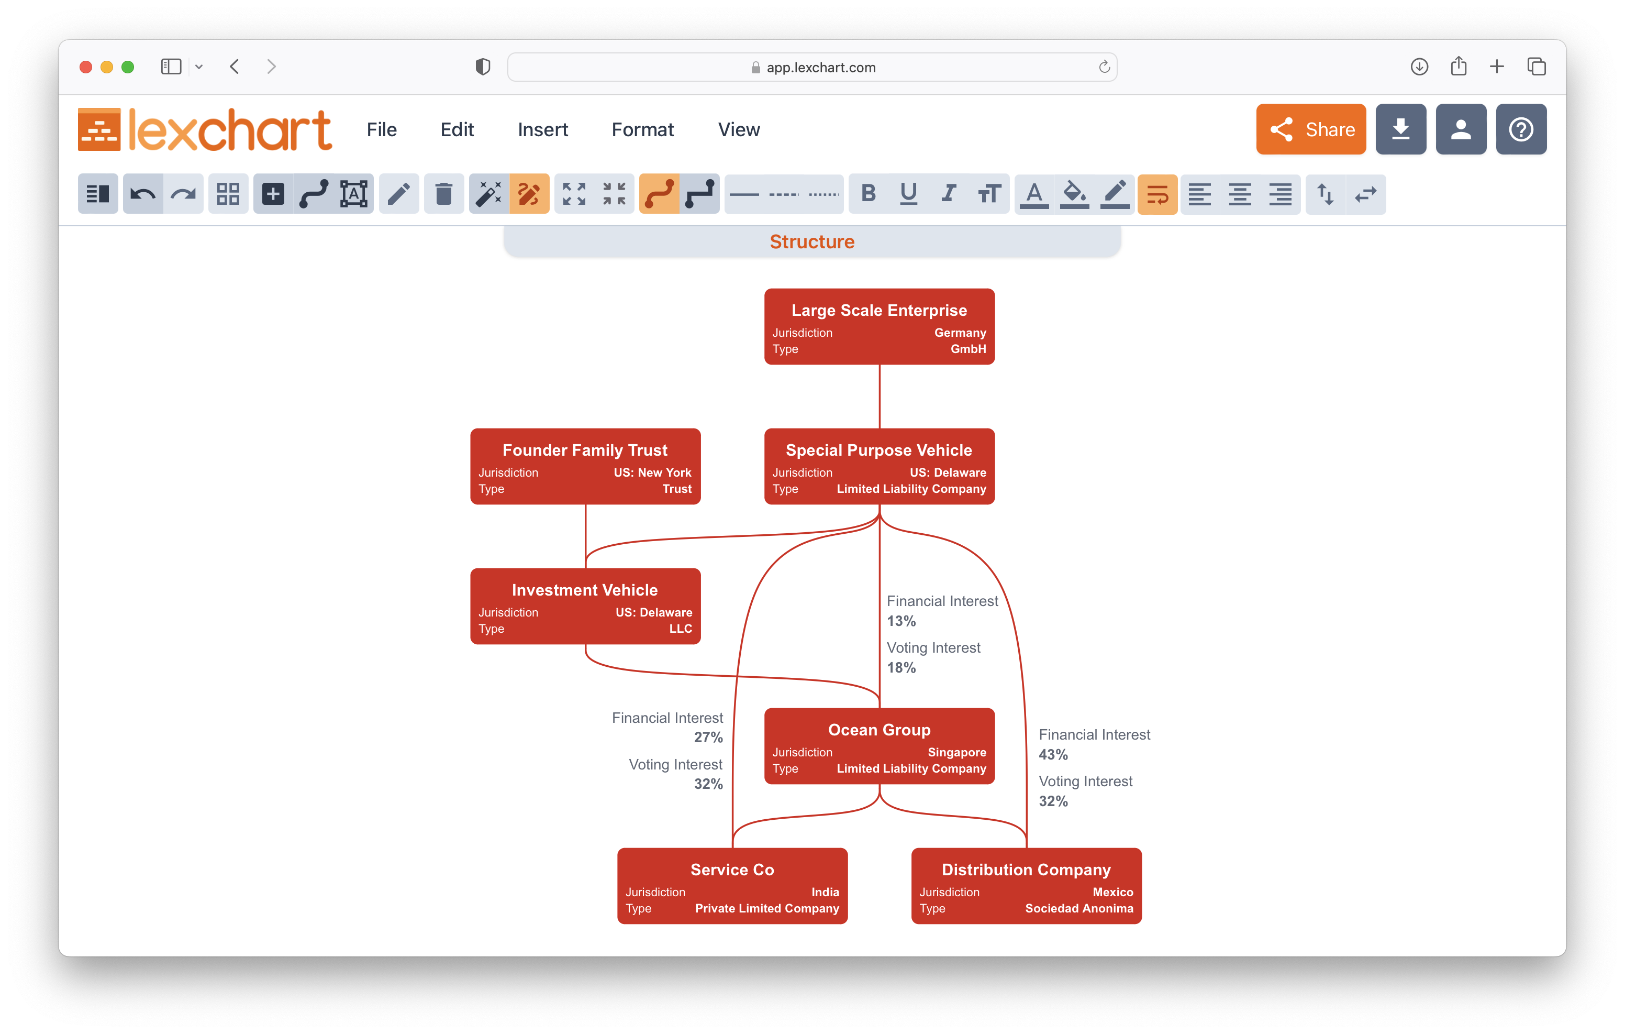The height and width of the screenshot is (1034, 1625).
Task: Click the Large Scale Enterprise node
Action: 879,326
